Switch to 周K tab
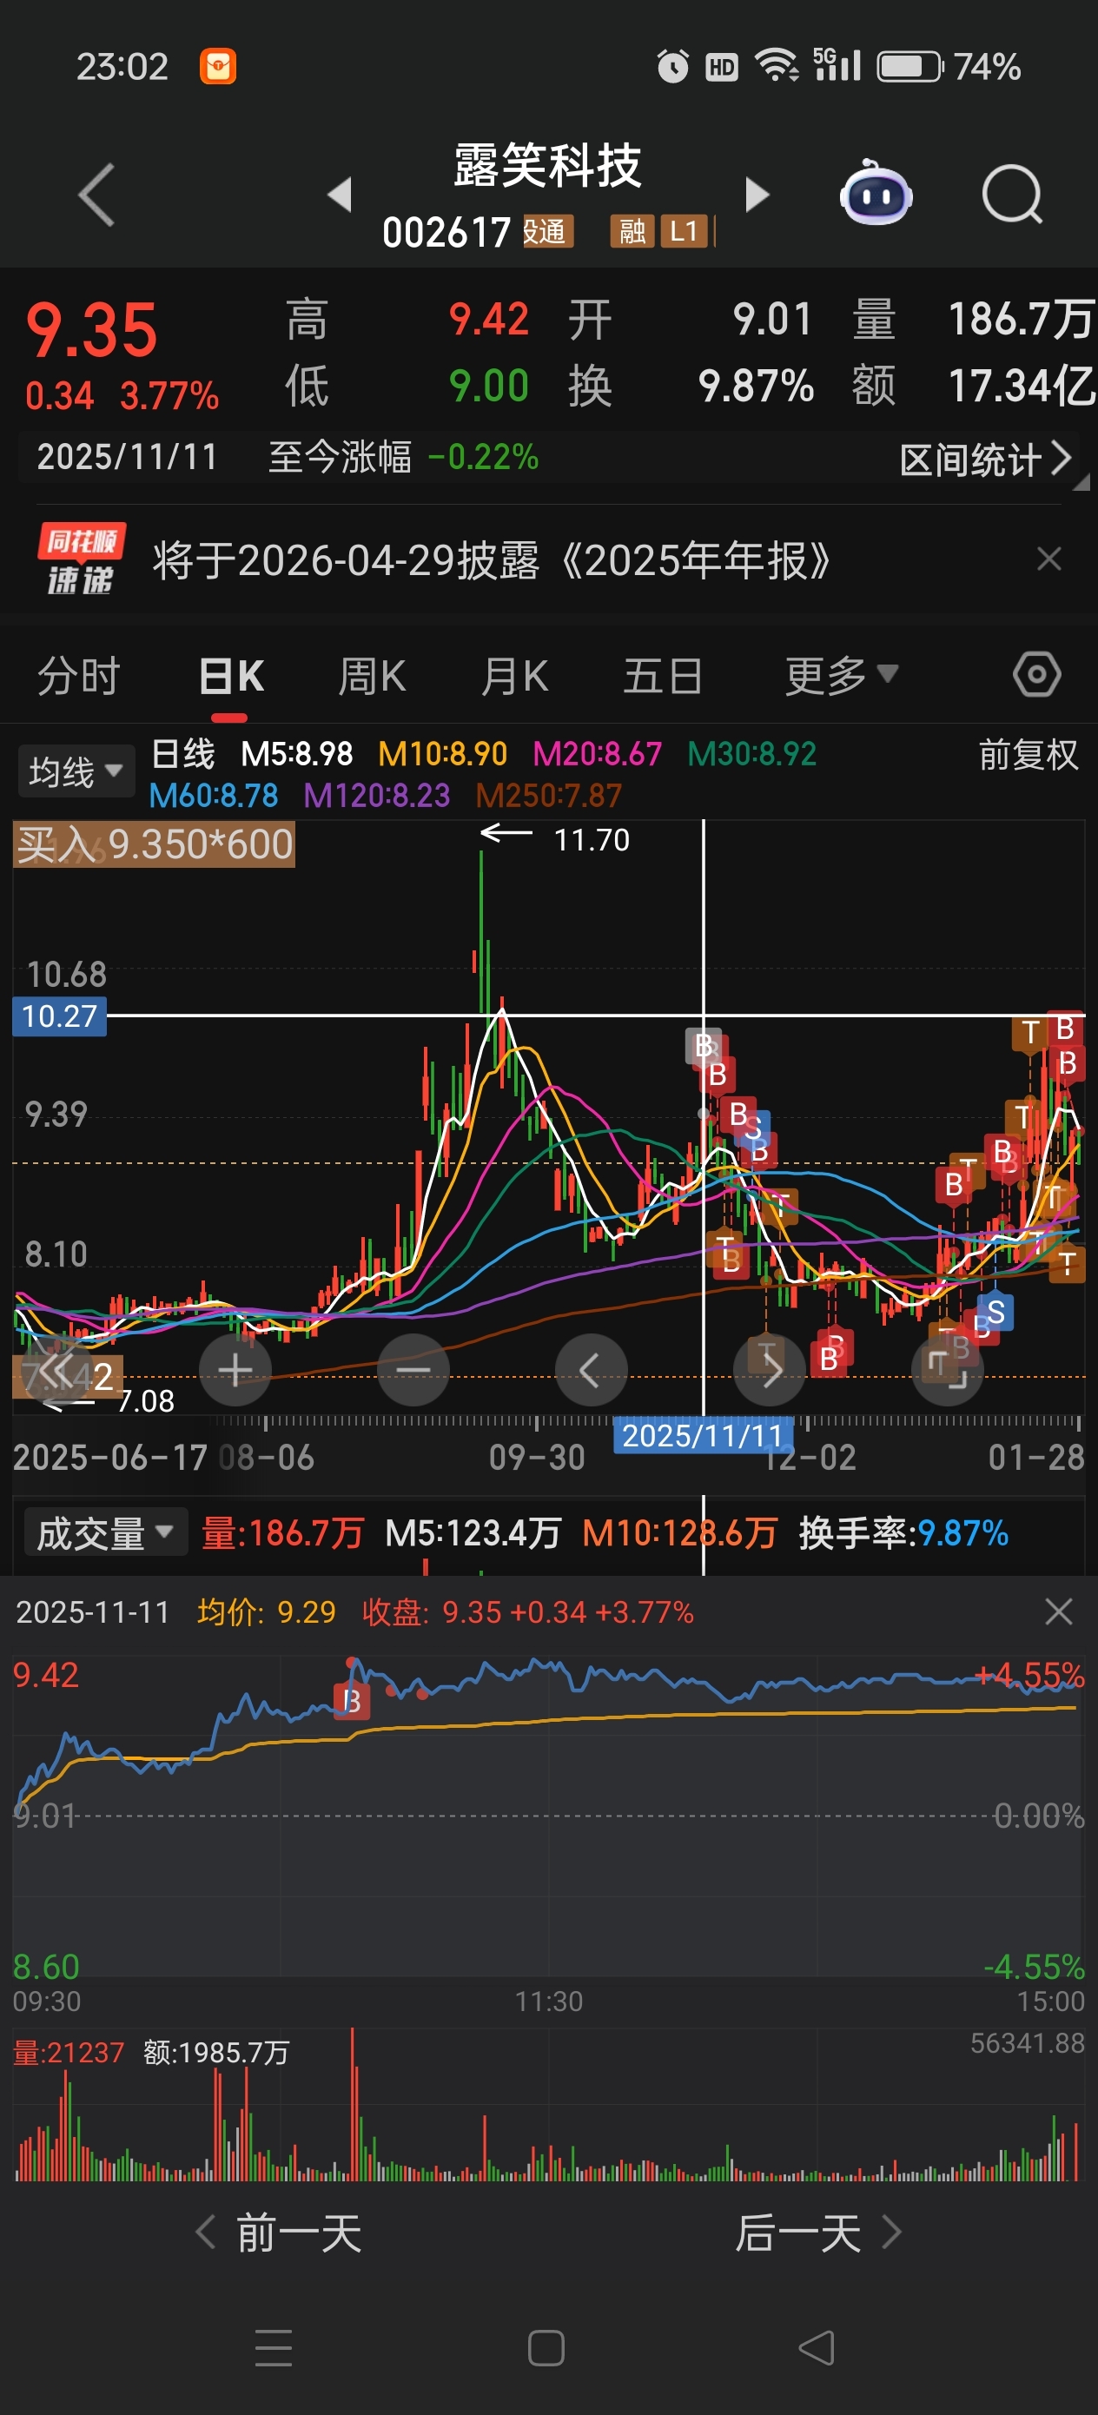Screen dimensions: 1098x2415 click(x=371, y=675)
